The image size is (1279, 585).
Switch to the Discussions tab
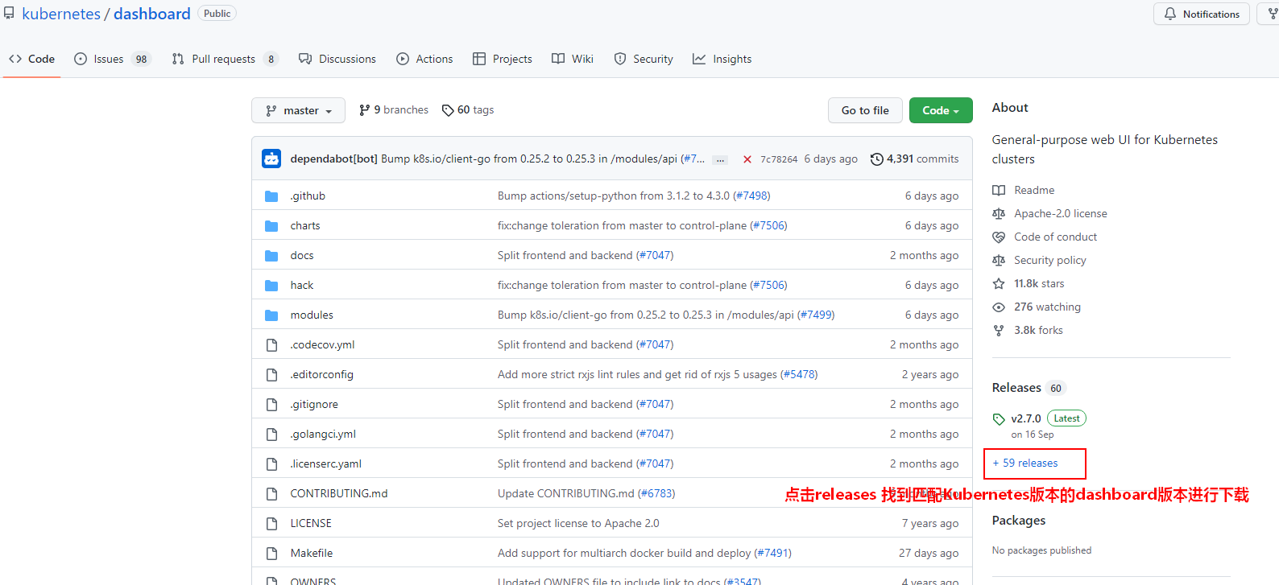[x=337, y=59]
